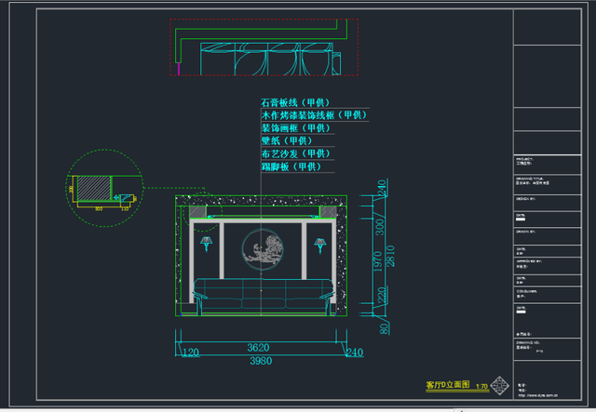Click the circular decorative painting on wall

tap(263, 249)
